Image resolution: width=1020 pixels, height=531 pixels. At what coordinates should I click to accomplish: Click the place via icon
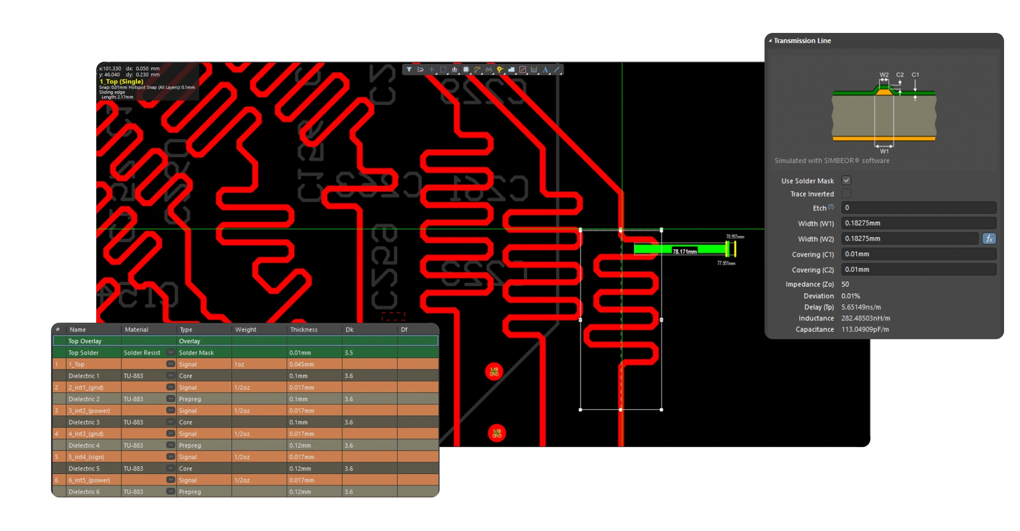tap(500, 70)
